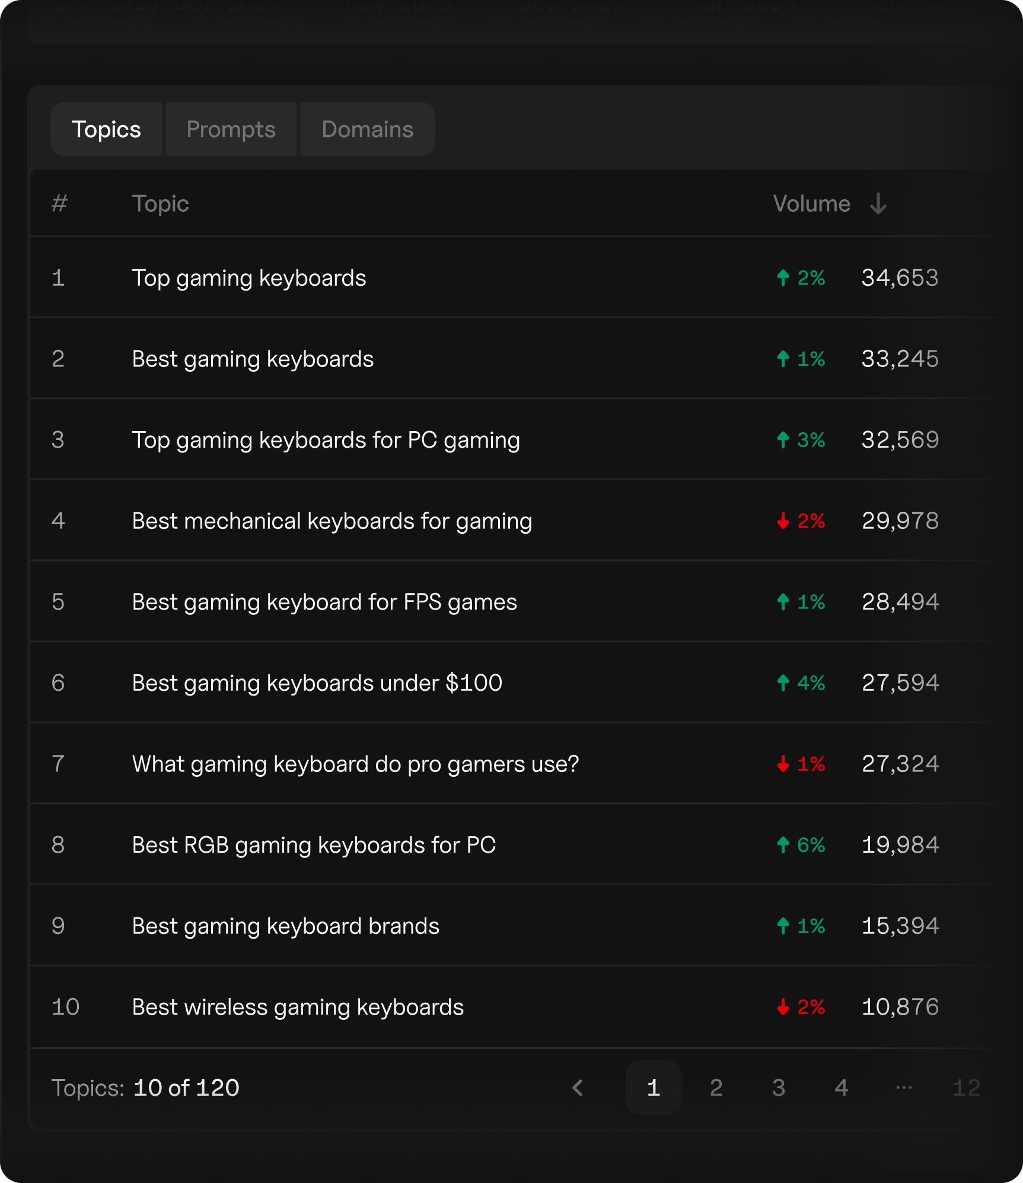Go to page 2 of topics
Viewport: 1023px width, 1183px height.
716,1088
